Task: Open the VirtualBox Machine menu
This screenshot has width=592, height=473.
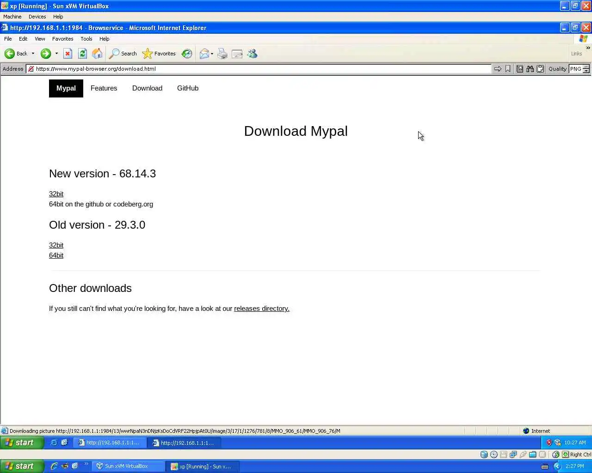Action: (12, 17)
